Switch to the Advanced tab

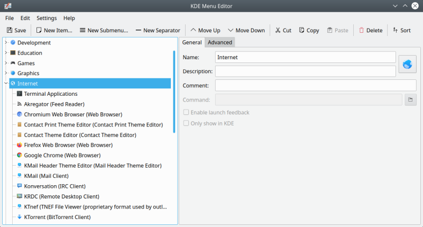220,42
